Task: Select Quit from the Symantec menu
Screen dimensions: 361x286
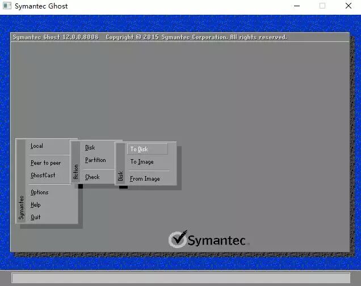Action: coord(35,217)
